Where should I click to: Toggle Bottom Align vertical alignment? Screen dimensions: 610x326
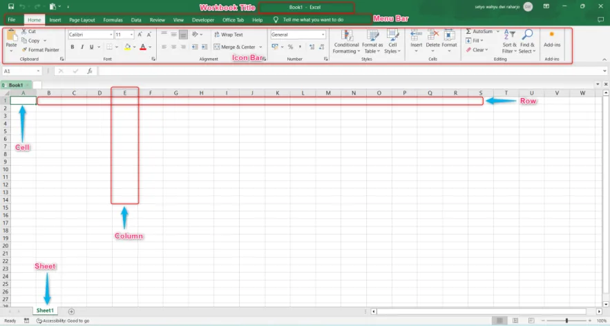click(183, 35)
